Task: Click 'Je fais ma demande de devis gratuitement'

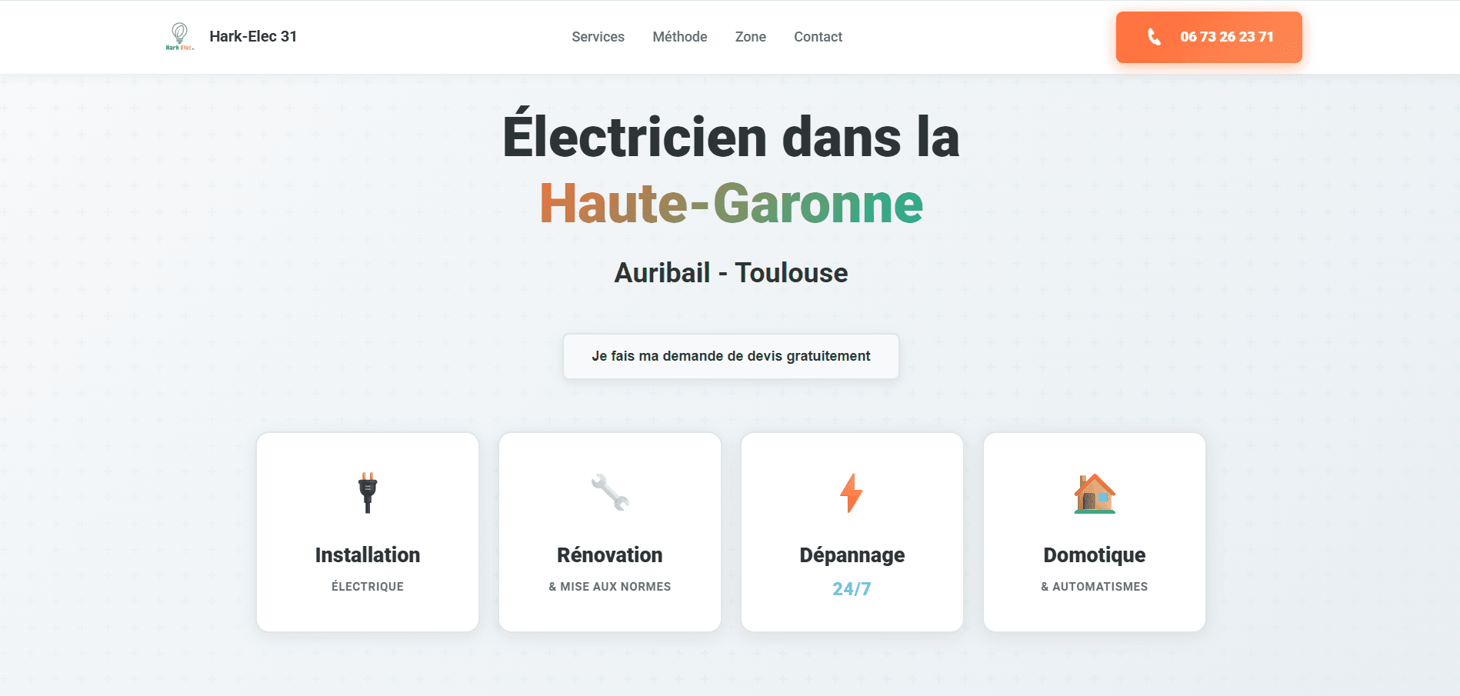Action: pos(730,356)
